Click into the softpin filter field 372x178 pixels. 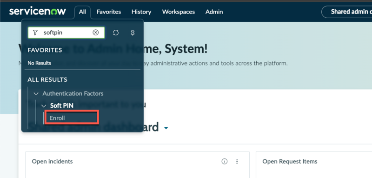point(66,33)
